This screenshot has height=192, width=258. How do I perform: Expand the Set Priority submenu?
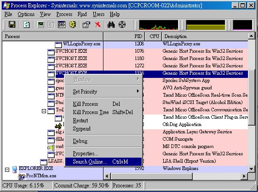(x=103, y=91)
